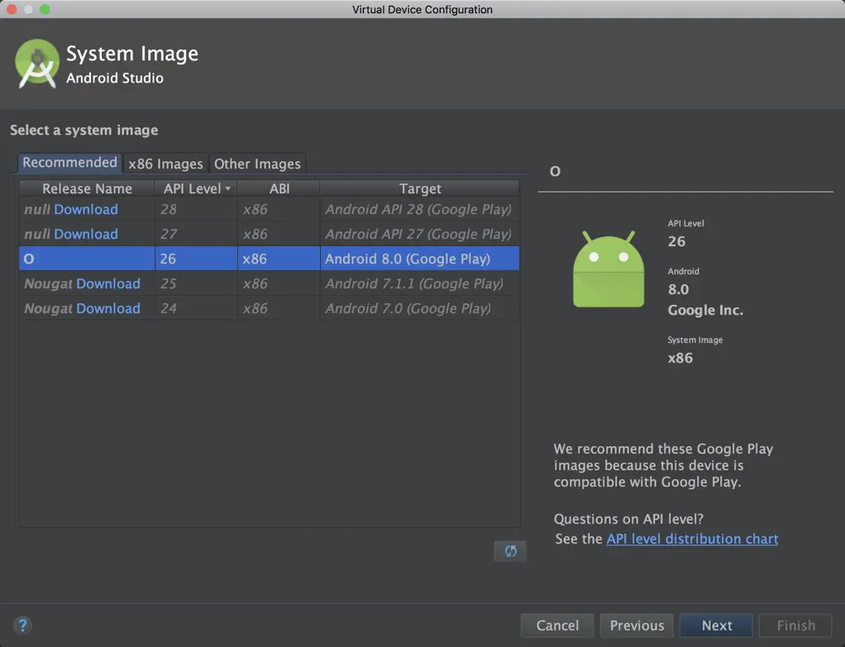
Task: Download the Nougat API 25 image
Action: tap(108, 284)
